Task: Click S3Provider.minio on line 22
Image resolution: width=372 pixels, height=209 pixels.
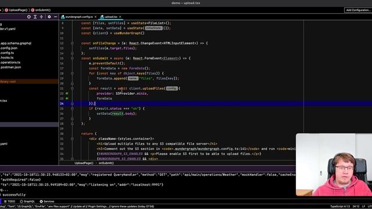Action: point(131,93)
